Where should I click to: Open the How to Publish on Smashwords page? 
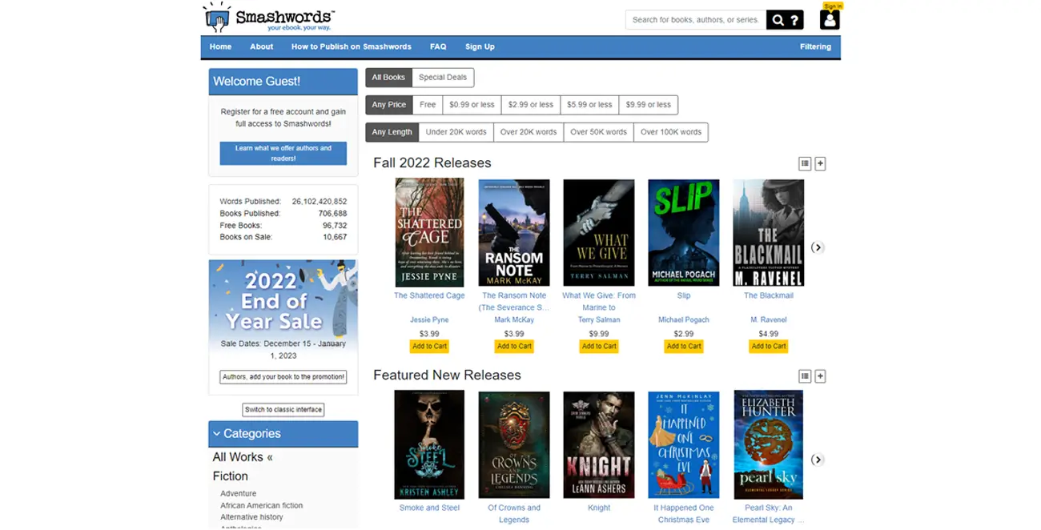(x=351, y=46)
